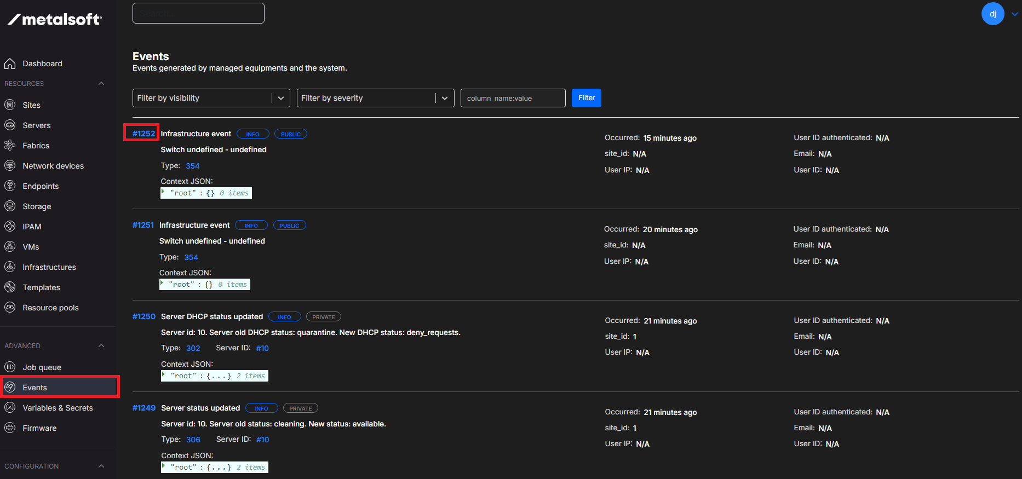The image size is (1022, 479).
Task: Click the IPAM sidebar icon
Action: pyautogui.click(x=10, y=227)
